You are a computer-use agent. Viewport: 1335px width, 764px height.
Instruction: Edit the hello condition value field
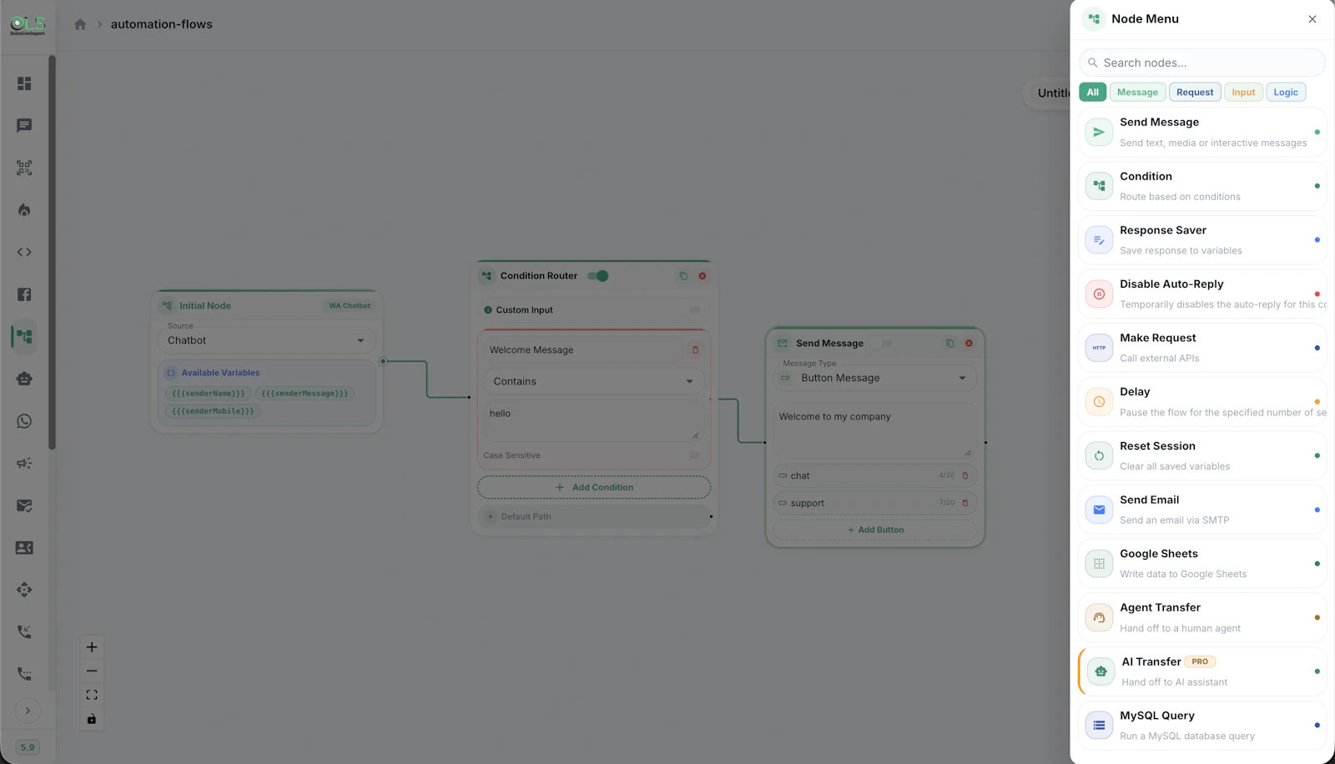pos(594,421)
